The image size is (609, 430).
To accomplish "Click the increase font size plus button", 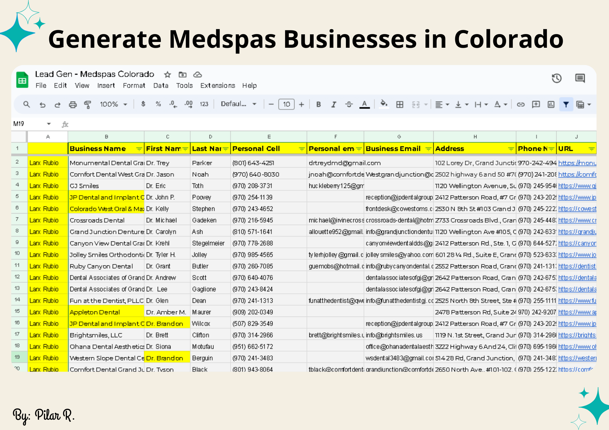I will [301, 105].
